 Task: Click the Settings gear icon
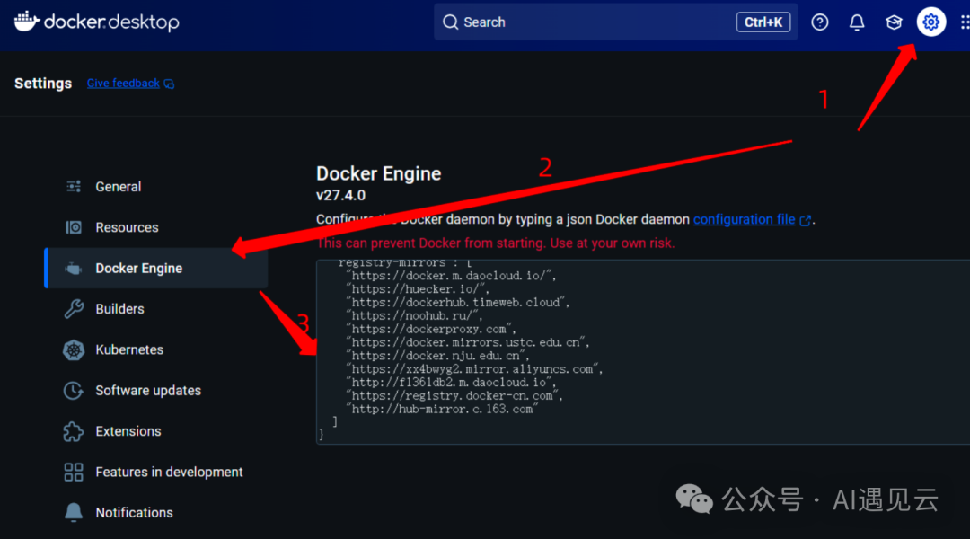[931, 22]
